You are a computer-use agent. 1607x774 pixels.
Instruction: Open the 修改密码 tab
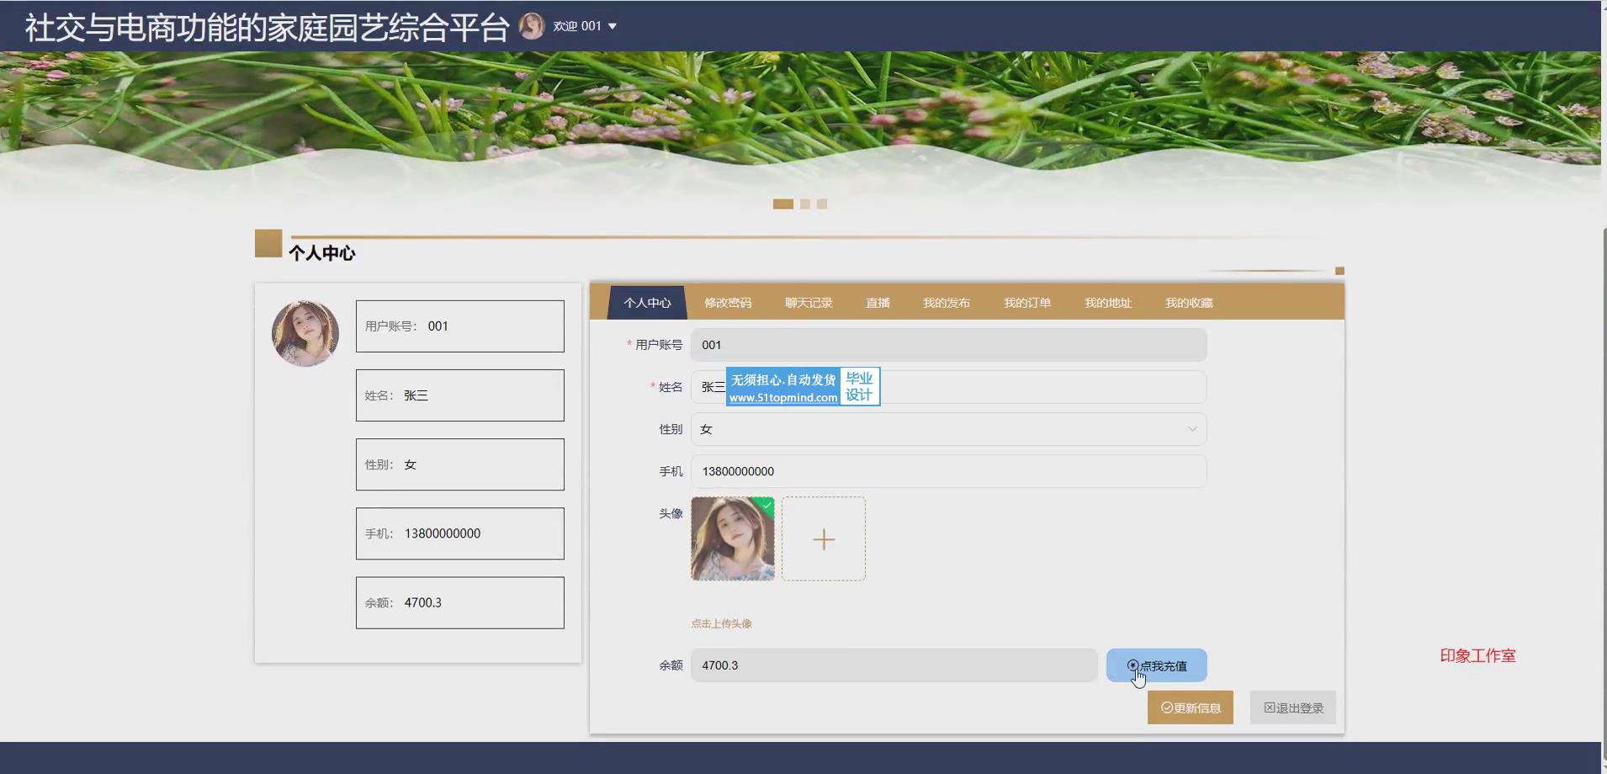[728, 303]
